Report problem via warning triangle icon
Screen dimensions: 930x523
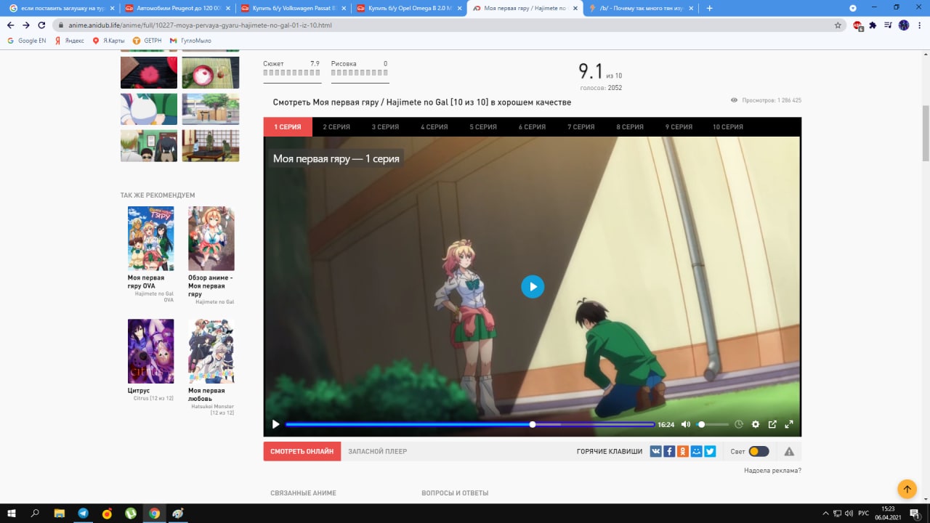[789, 451]
